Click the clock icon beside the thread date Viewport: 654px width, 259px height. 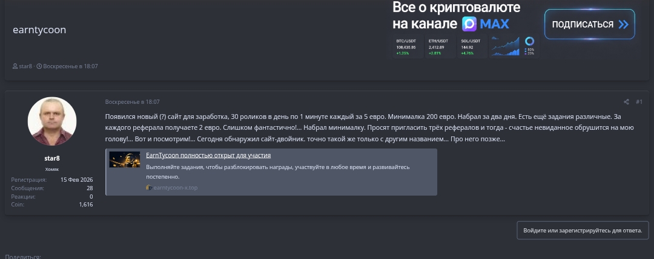pos(39,66)
